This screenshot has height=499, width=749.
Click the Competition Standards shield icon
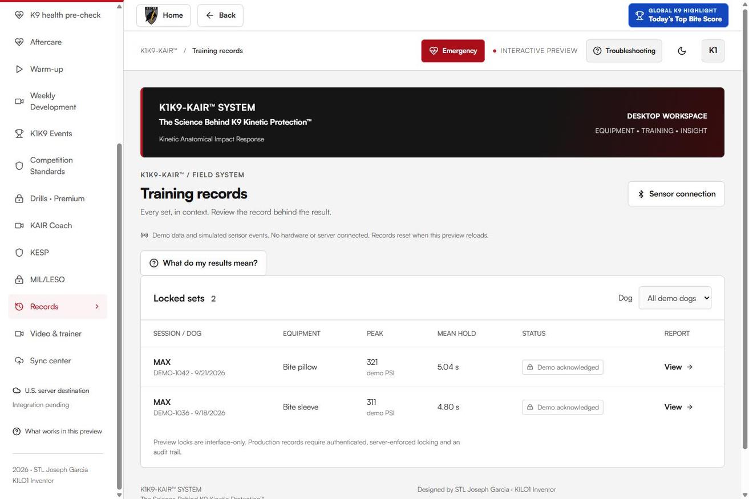point(19,166)
